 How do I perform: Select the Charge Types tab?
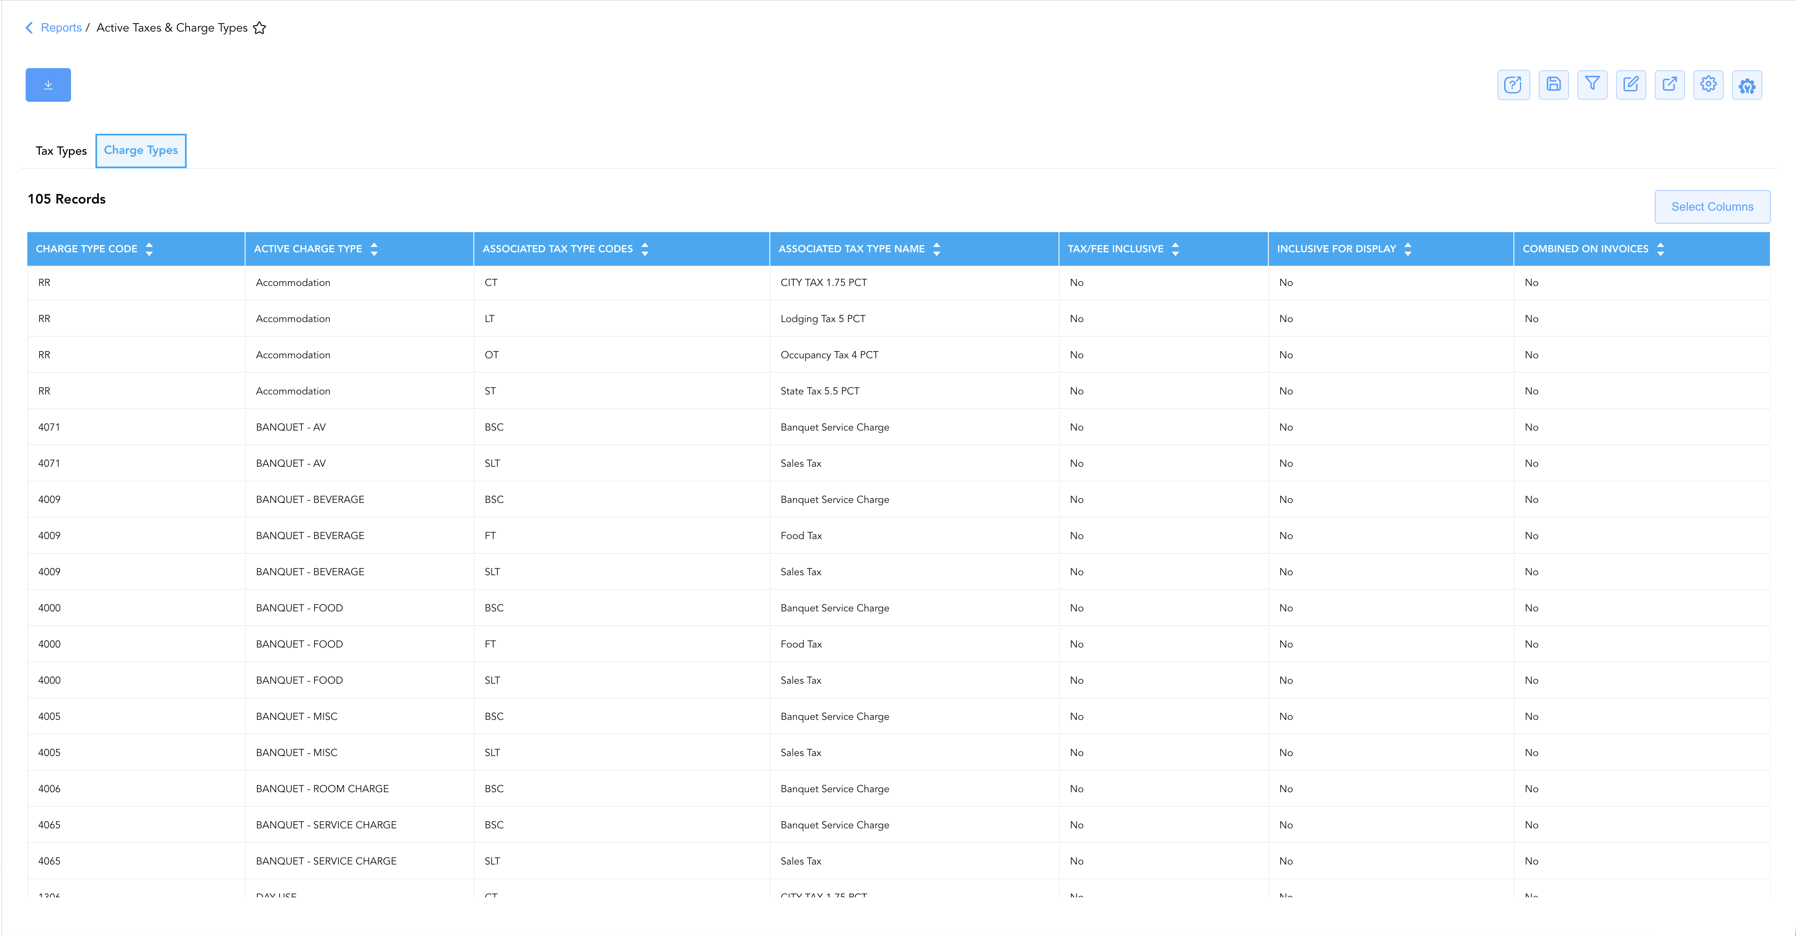[x=141, y=151]
